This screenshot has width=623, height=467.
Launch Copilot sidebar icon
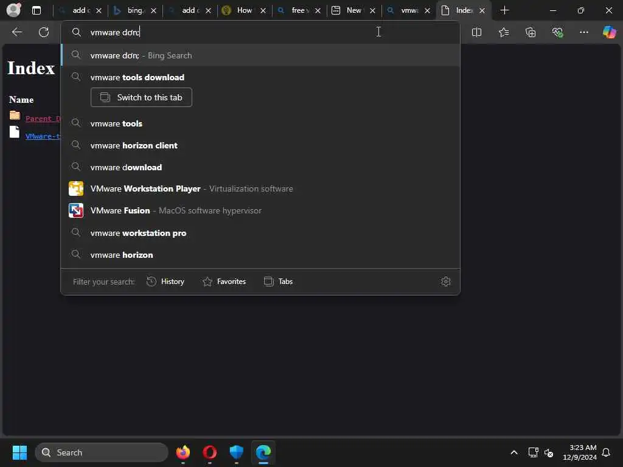coord(609,32)
